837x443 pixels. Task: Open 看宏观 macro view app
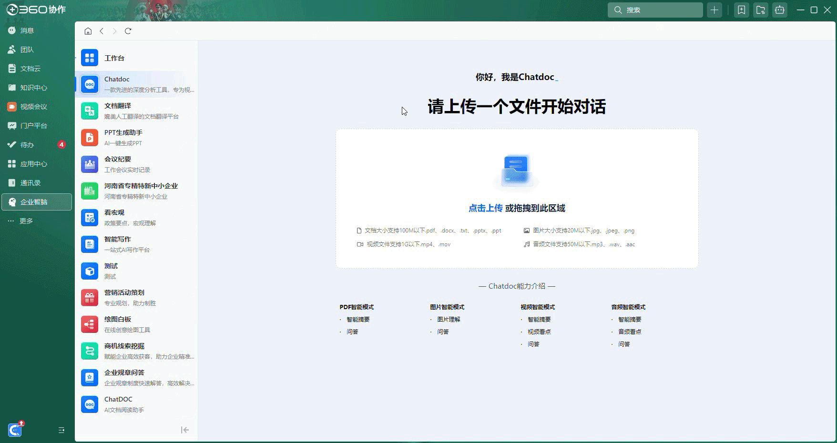pyautogui.click(x=136, y=218)
